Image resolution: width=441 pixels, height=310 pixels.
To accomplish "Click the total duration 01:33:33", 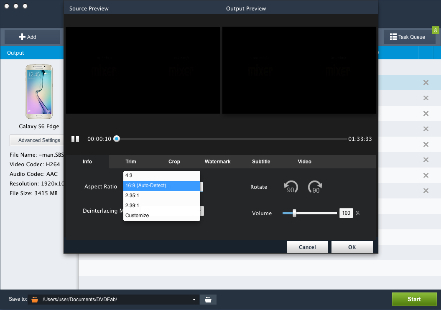I will click(x=360, y=139).
